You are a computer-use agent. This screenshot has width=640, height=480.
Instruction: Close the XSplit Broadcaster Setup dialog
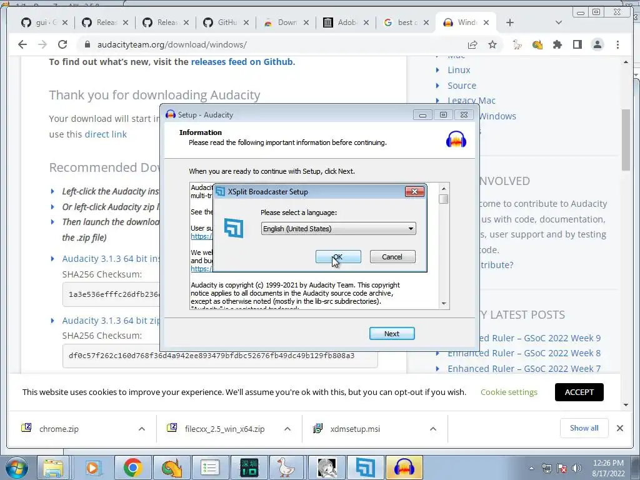coord(414,191)
